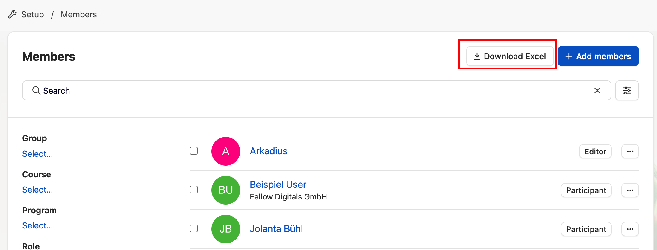Open Beispiel User's three-dot menu

(630, 190)
